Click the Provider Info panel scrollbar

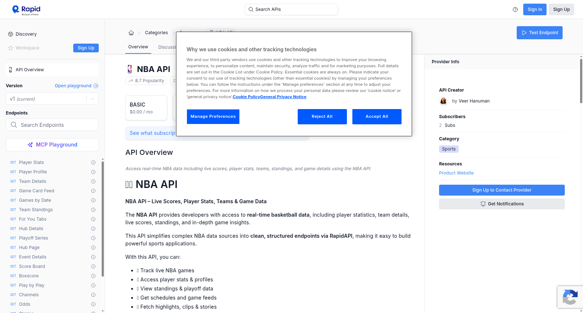[581, 81]
